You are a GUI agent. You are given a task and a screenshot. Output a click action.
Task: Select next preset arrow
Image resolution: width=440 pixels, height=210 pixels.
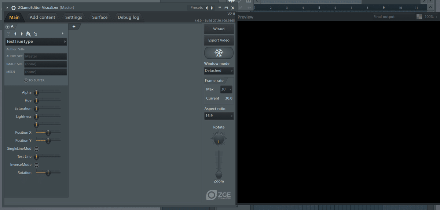[212, 8]
